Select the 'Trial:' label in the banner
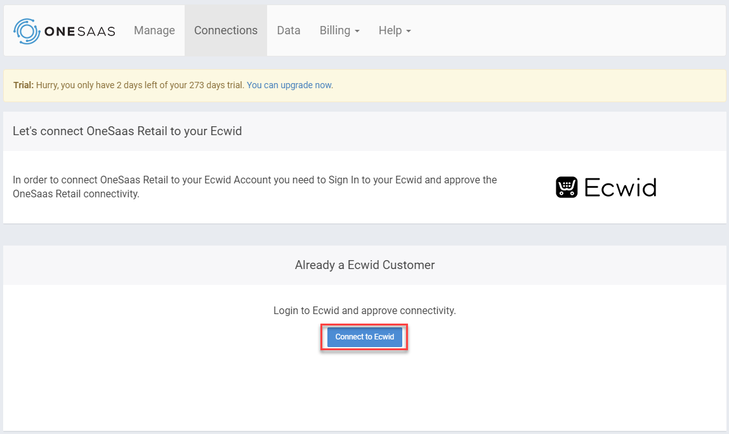Screen dimensions: 729x434 point(23,85)
